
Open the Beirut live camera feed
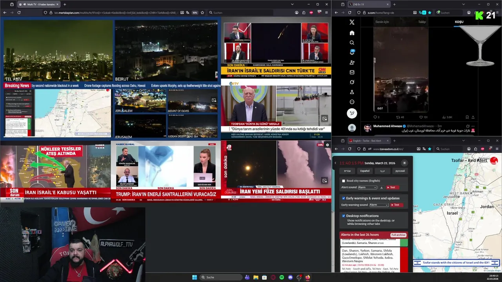[166, 51]
